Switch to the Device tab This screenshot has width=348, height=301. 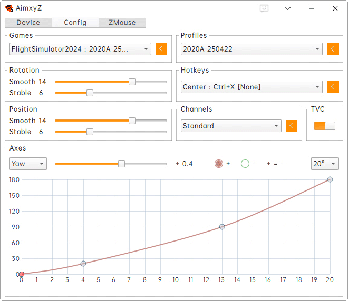point(28,23)
